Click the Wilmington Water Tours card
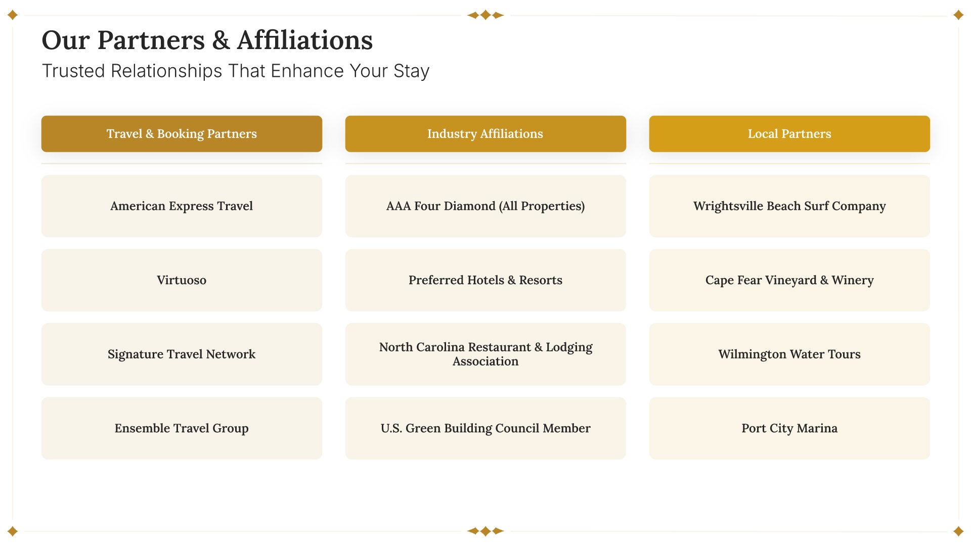 point(789,354)
